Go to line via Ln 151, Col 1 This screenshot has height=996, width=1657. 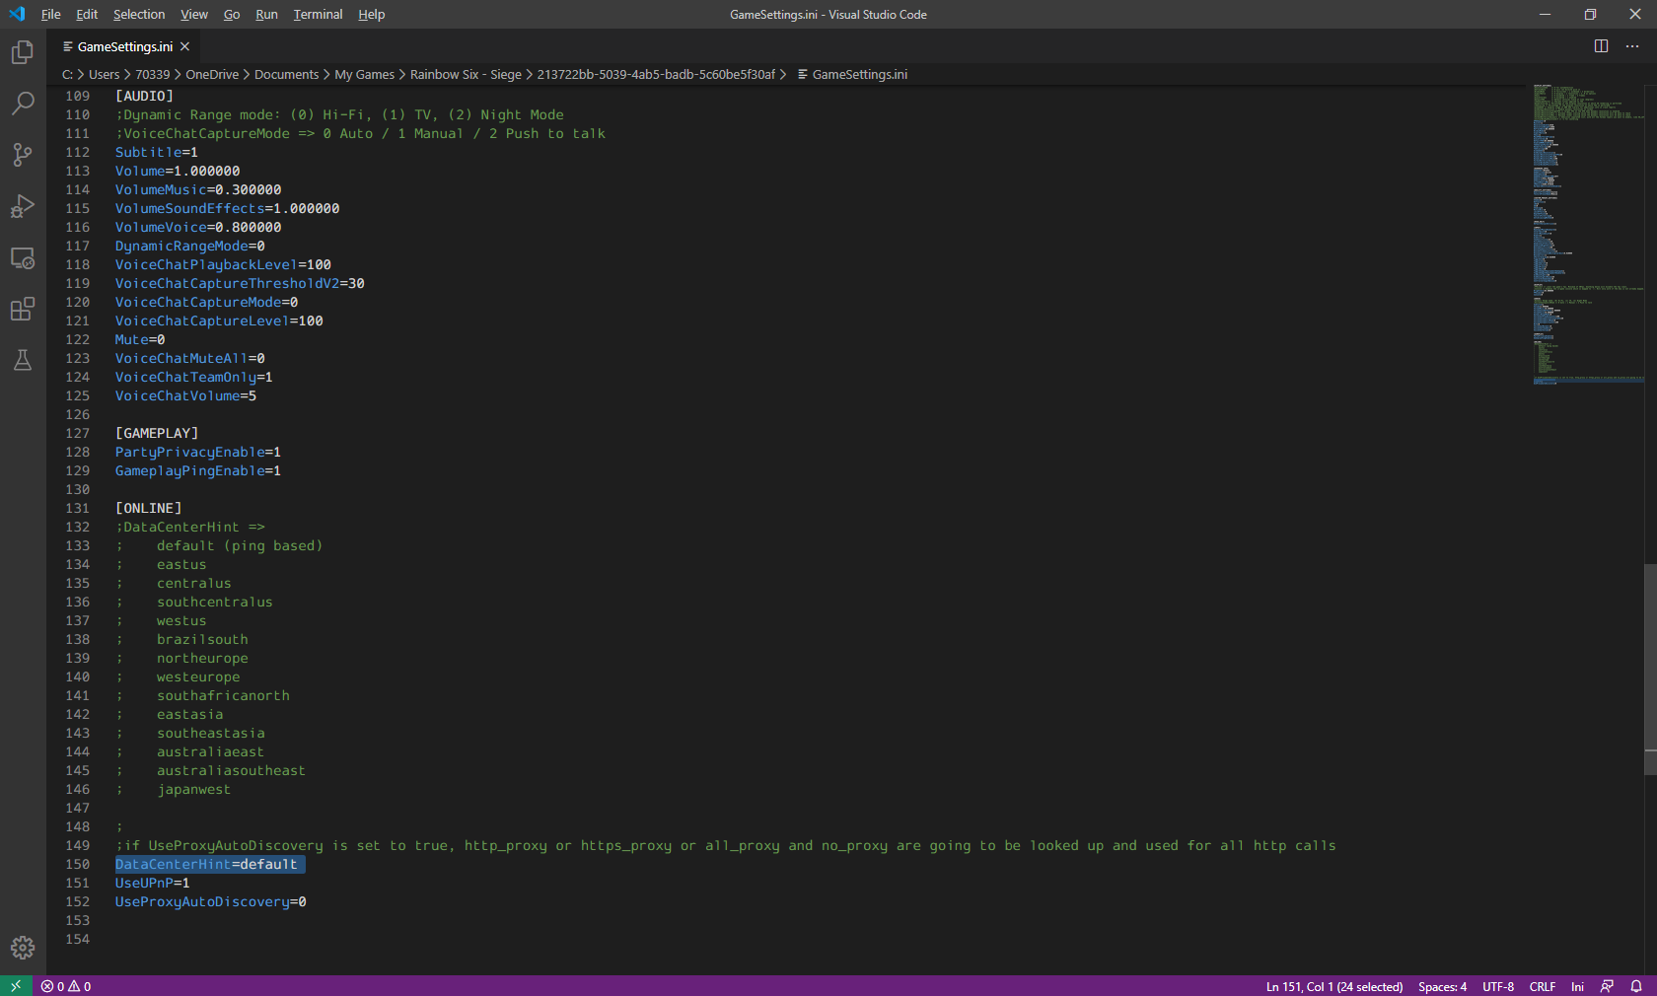(1333, 986)
